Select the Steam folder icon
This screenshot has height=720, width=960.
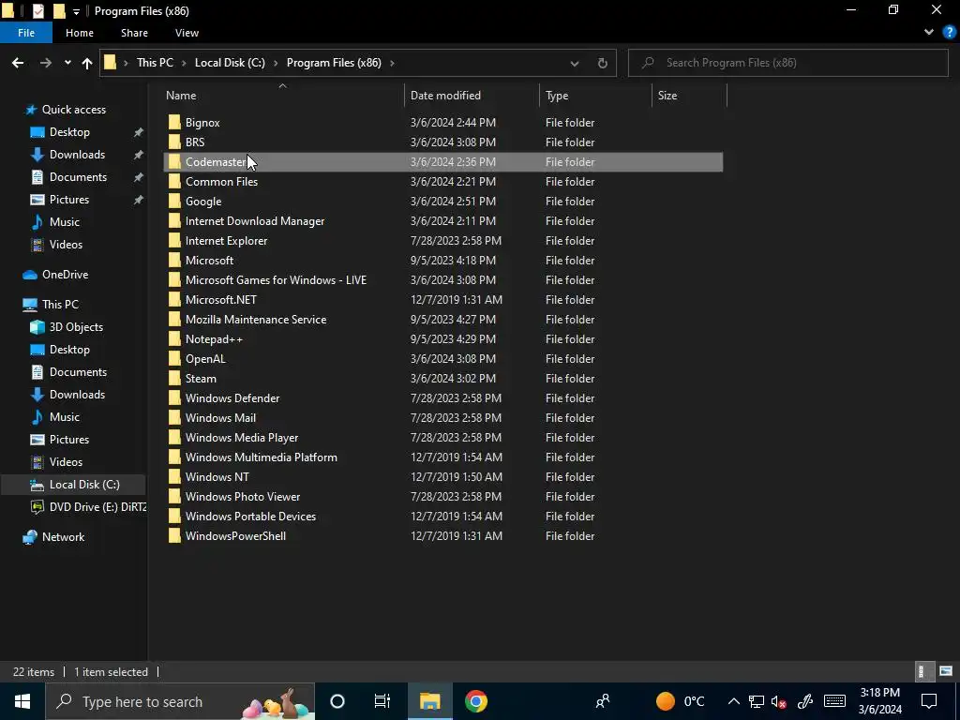pyautogui.click(x=174, y=379)
